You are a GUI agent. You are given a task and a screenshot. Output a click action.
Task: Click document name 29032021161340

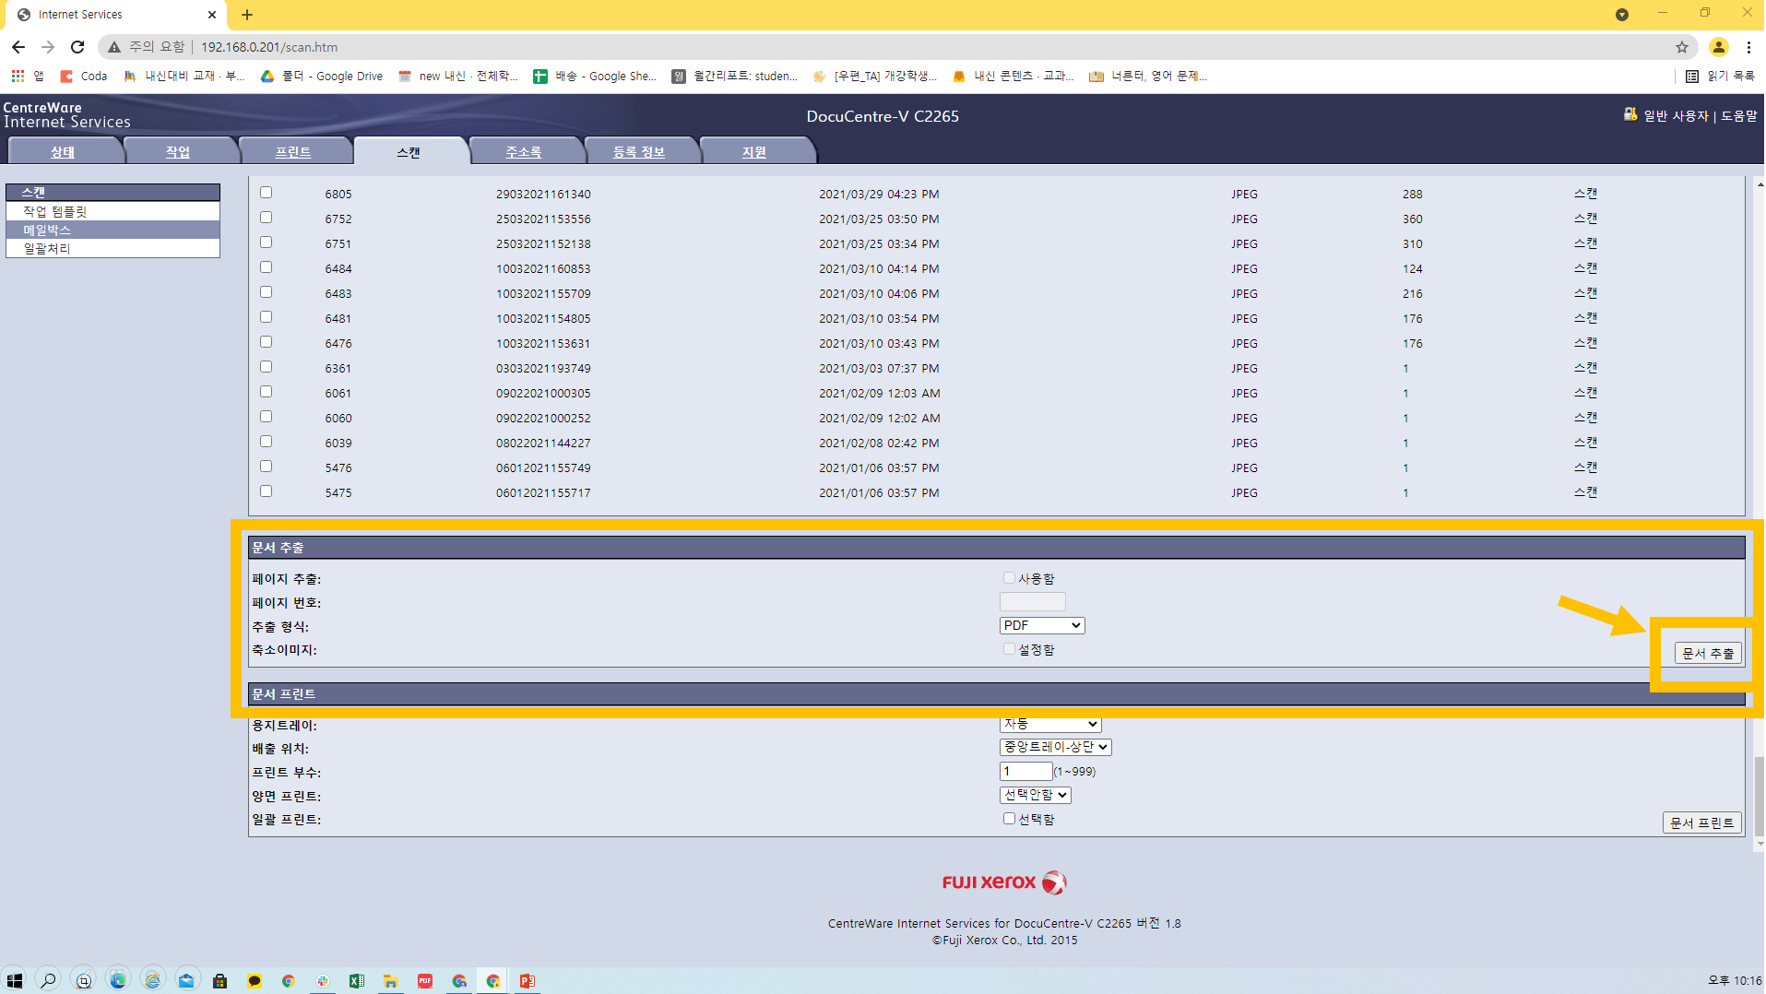pos(543,194)
